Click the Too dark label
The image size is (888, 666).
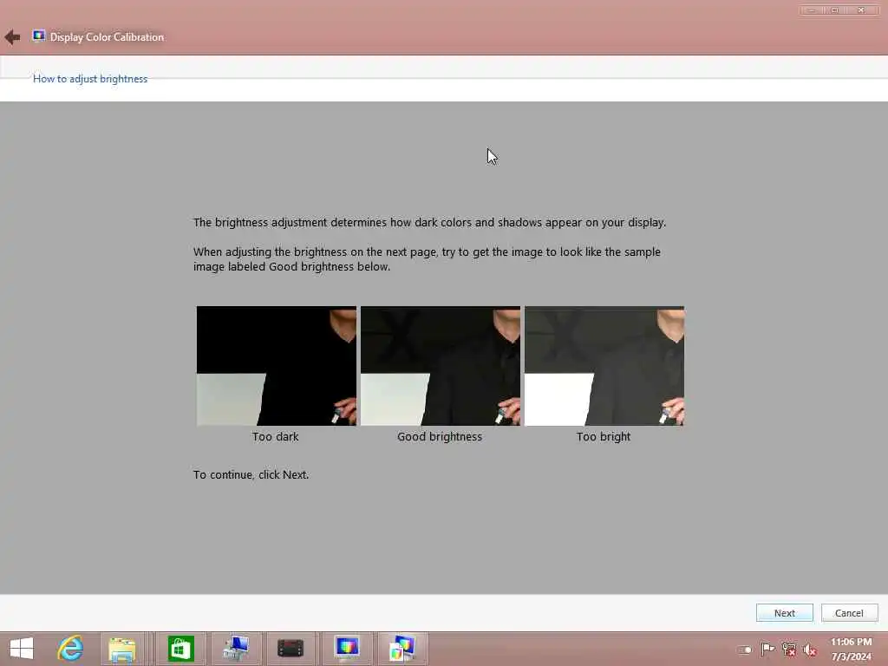(275, 437)
